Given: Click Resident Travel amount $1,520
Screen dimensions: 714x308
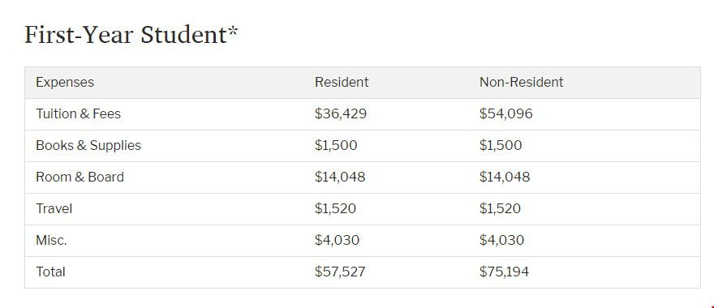Looking at the screenshot, I should (335, 209).
